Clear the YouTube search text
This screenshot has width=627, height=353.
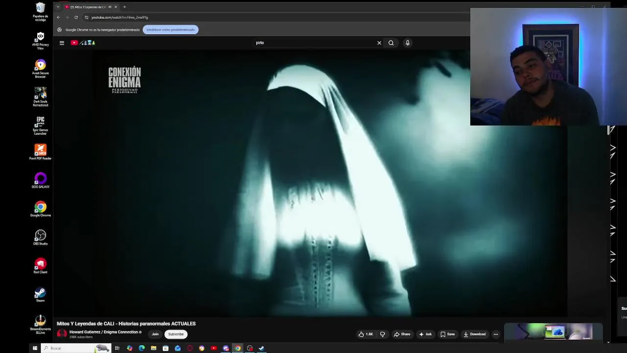pos(379,43)
